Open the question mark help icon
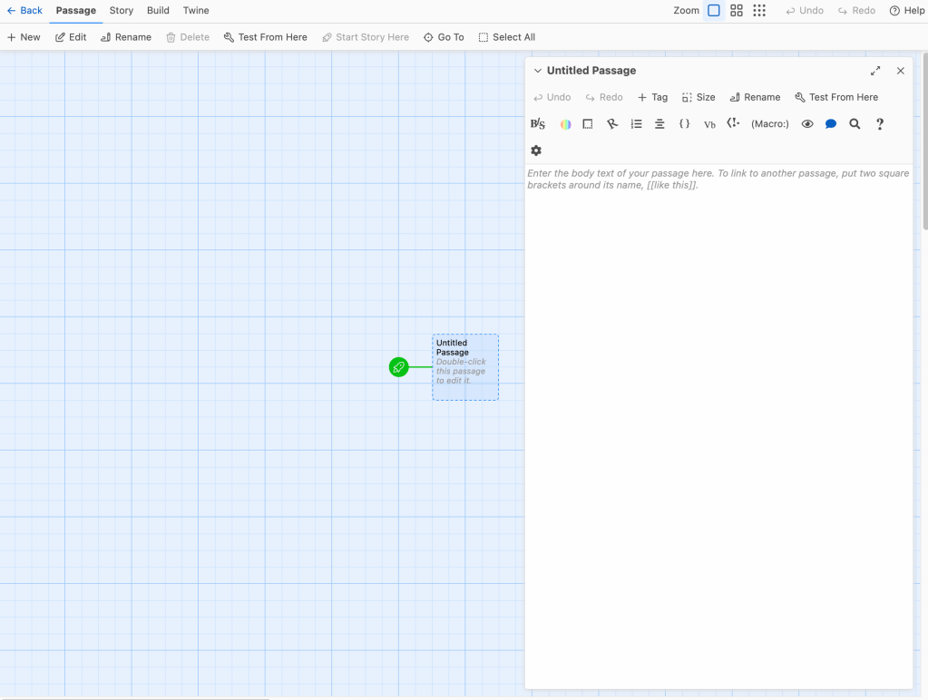The image size is (928, 700). coord(879,124)
